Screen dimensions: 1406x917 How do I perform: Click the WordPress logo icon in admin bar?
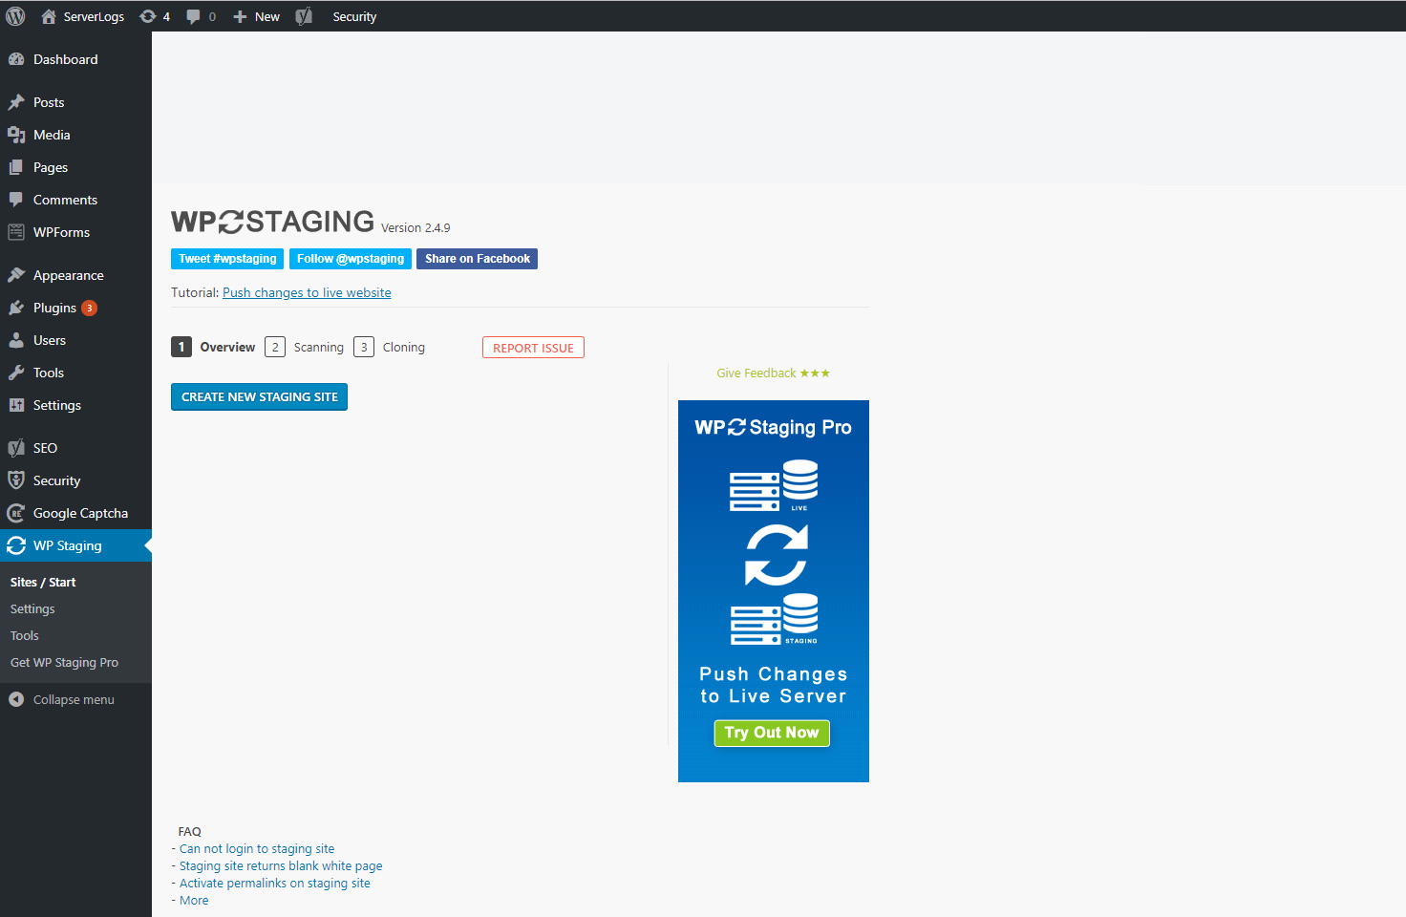(x=15, y=16)
